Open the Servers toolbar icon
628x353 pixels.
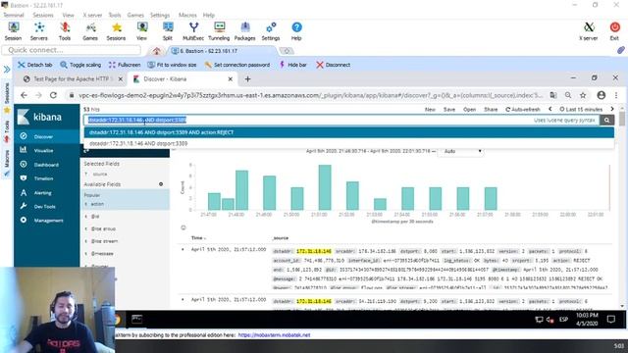(x=39, y=31)
